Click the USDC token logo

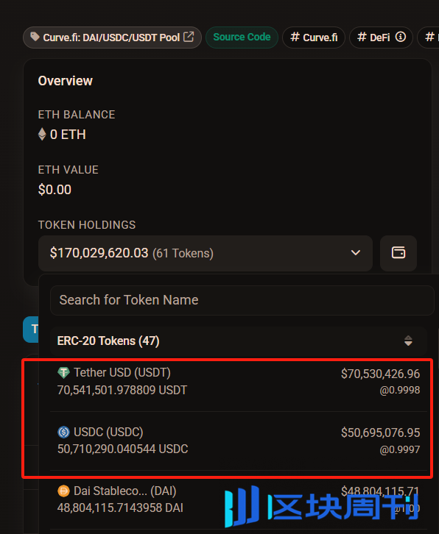(63, 432)
